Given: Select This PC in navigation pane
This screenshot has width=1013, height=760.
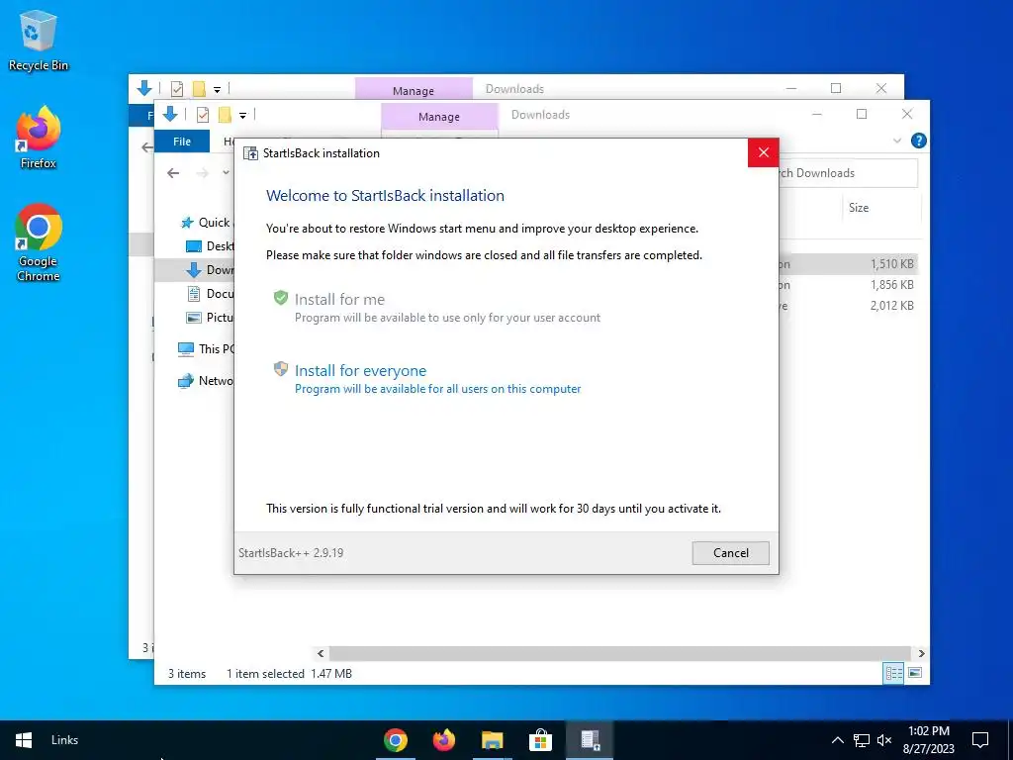Looking at the screenshot, I should pyautogui.click(x=206, y=349).
